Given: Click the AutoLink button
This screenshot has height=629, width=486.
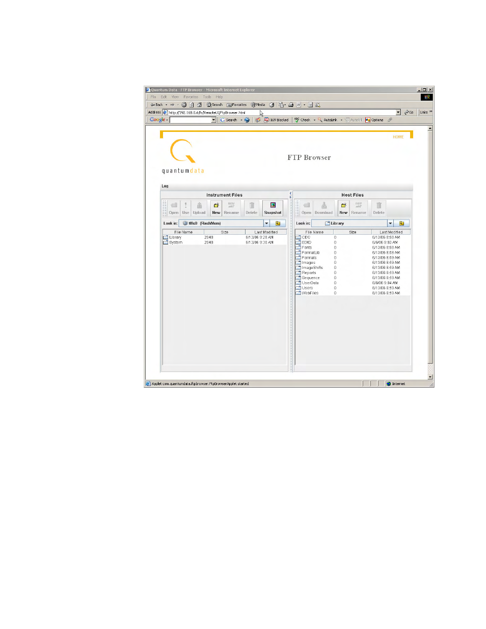Looking at the screenshot, I should pos(328,120).
